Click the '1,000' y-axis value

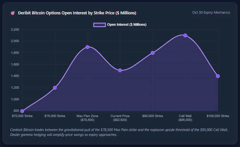[15, 99]
